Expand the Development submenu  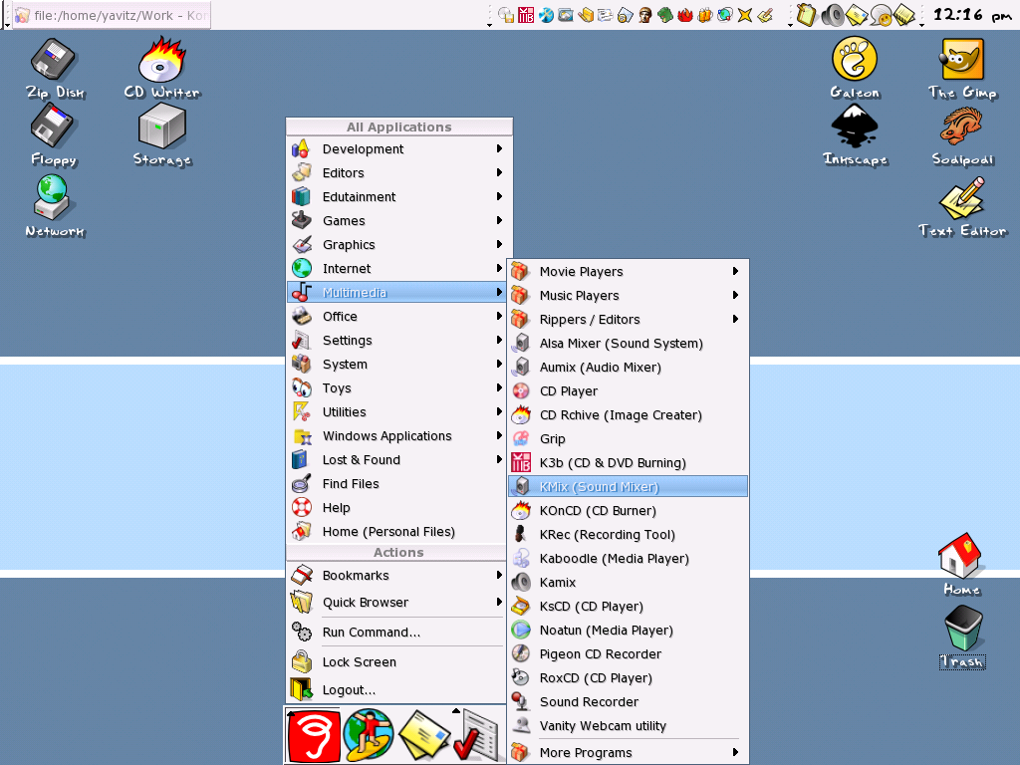coord(398,149)
